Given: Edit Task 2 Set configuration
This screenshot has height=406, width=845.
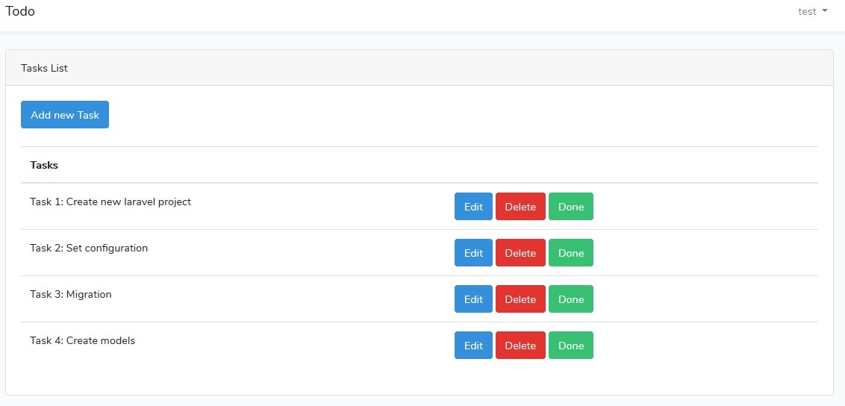Looking at the screenshot, I should pos(473,253).
